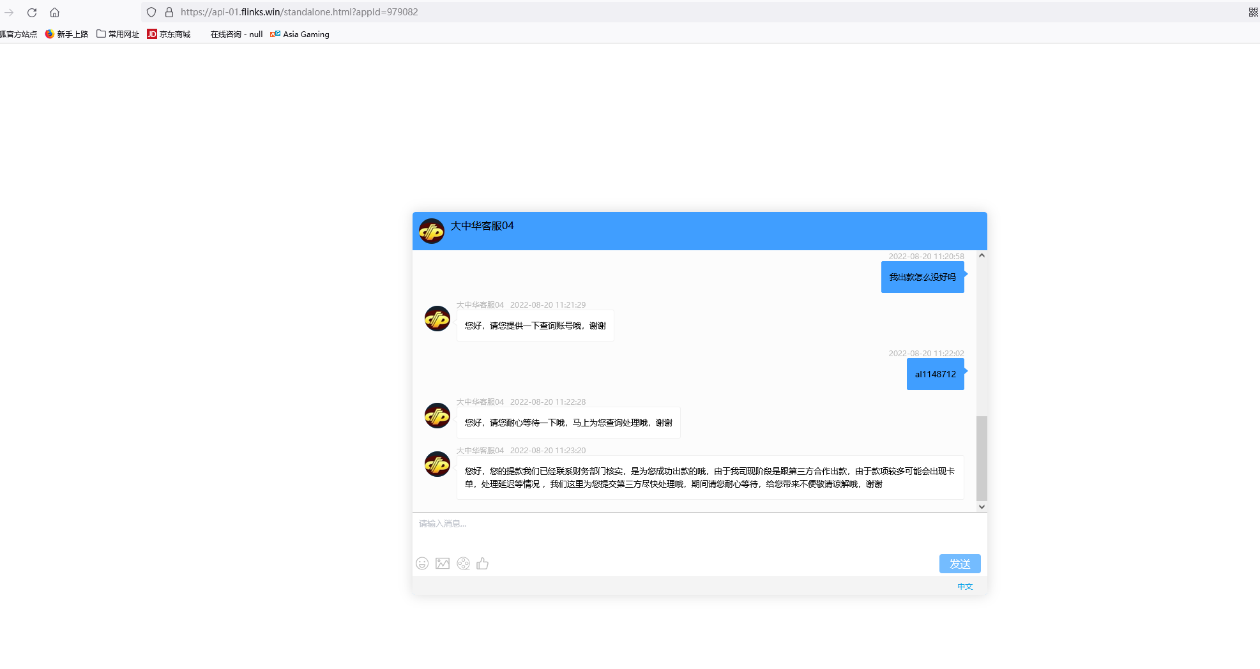Viewport: 1260px width, 669px height.
Task: Open the Asia Gaming bookmark
Action: click(300, 34)
